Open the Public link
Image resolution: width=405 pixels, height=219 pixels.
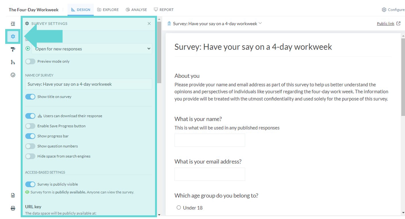(x=385, y=24)
